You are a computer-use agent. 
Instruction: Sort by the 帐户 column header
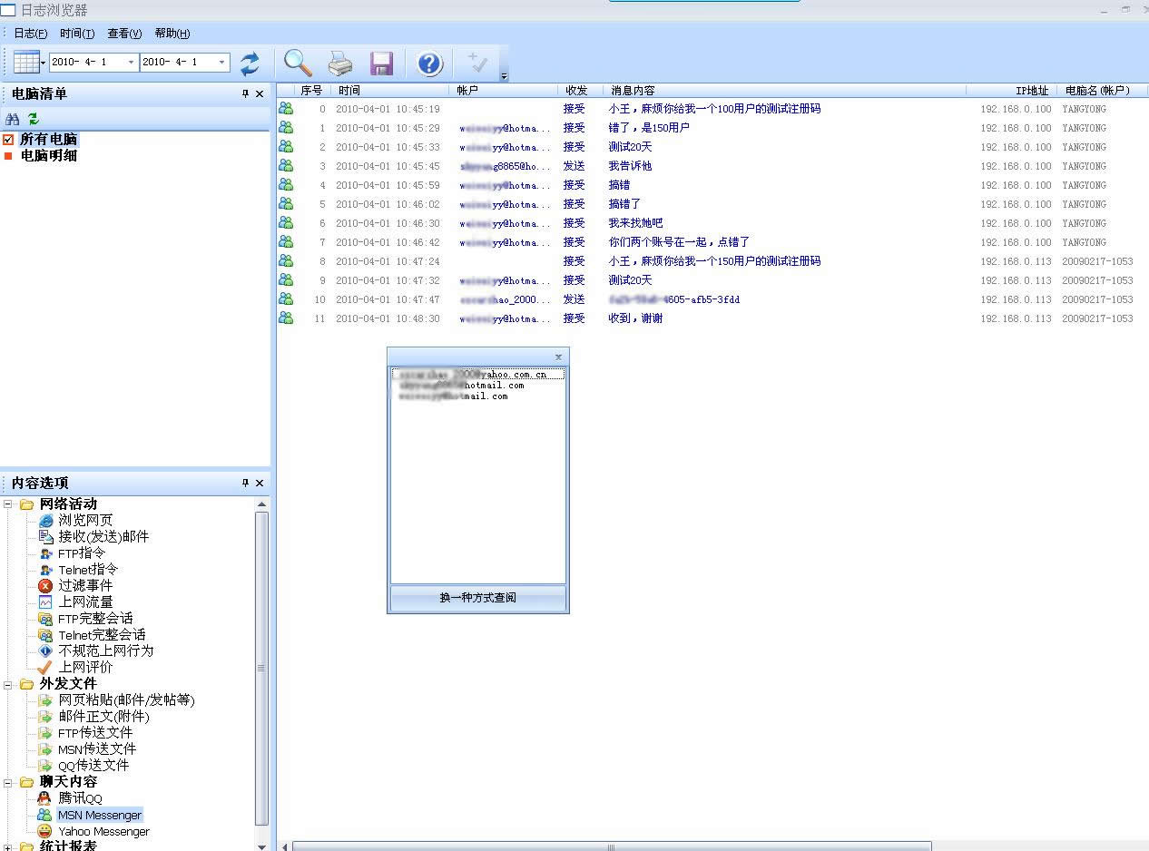(x=504, y=91)
